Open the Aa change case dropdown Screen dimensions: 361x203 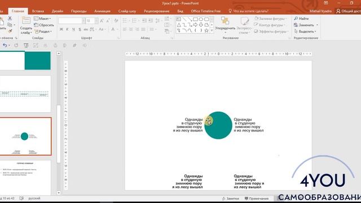point(102,29)
